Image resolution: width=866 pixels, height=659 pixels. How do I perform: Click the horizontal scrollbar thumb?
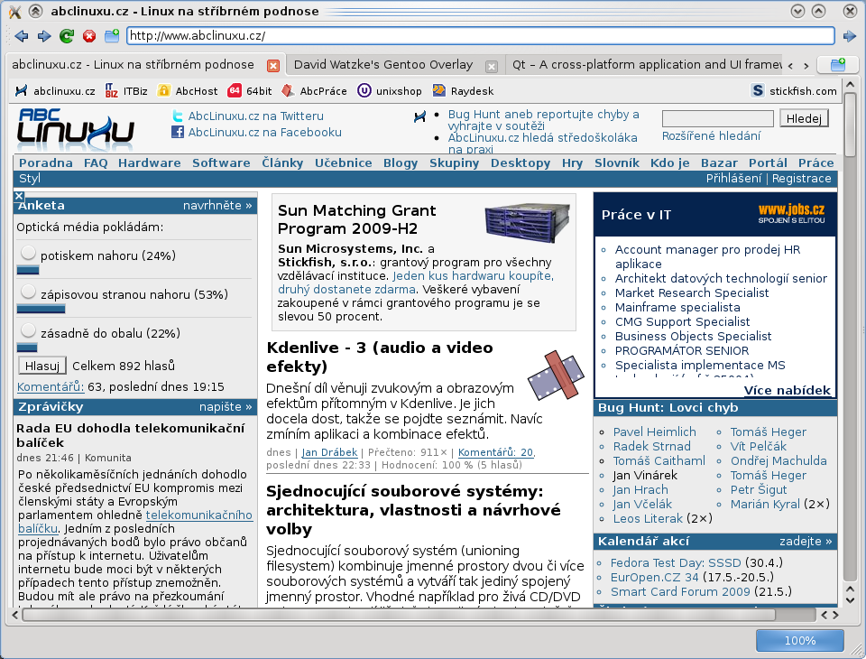point(400,615)
